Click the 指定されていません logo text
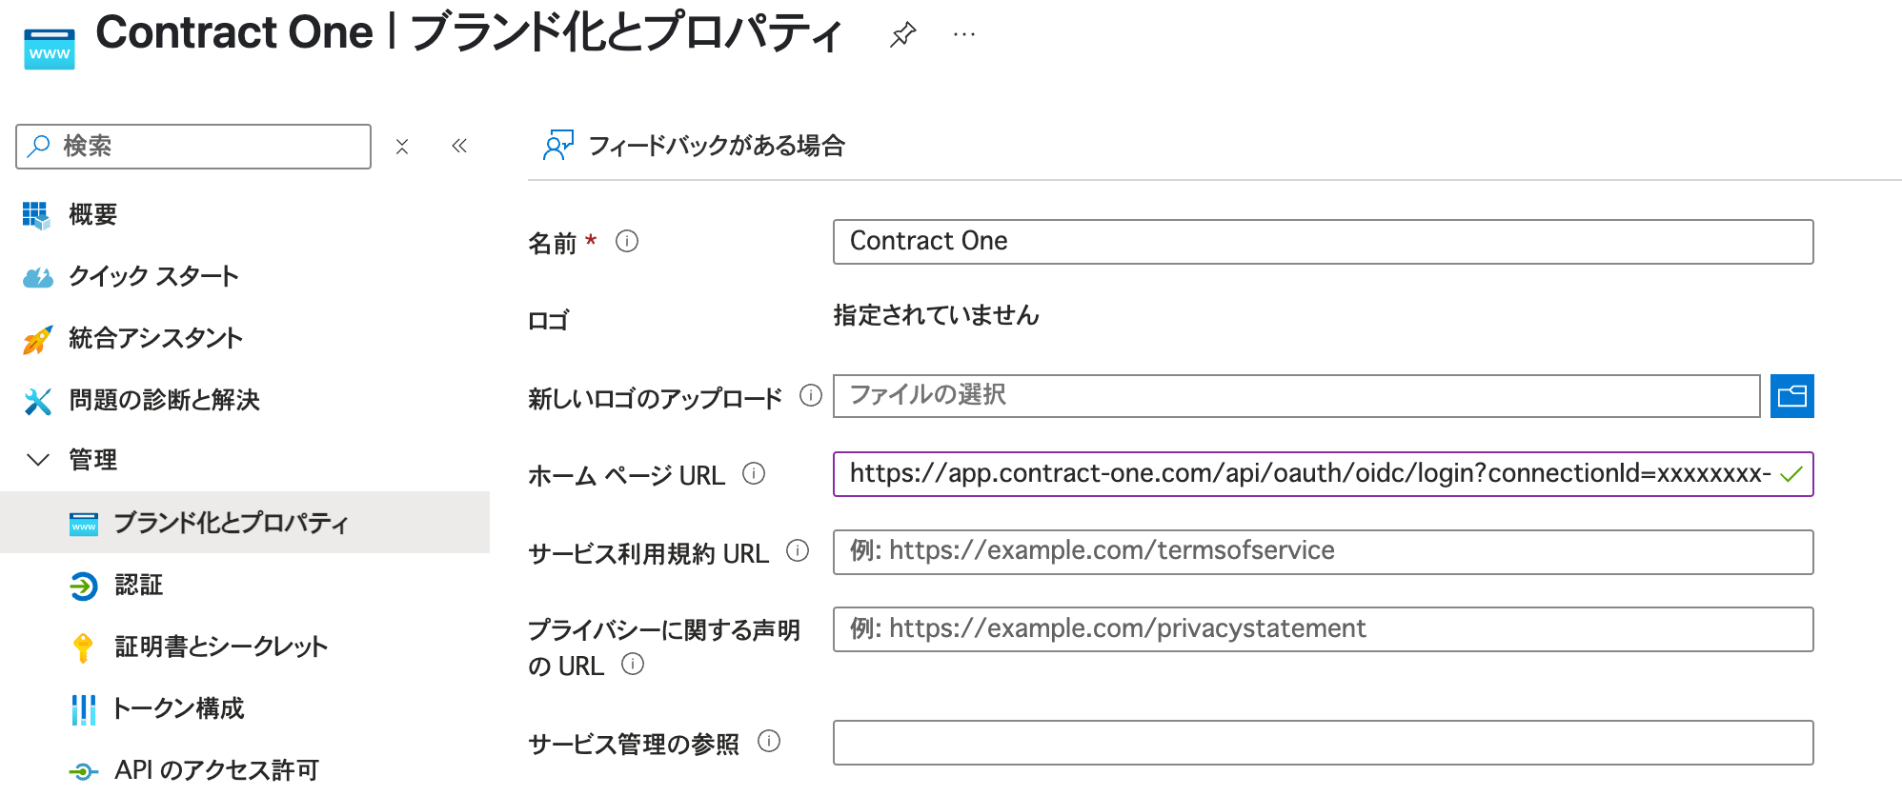 [x=936, y=315]
